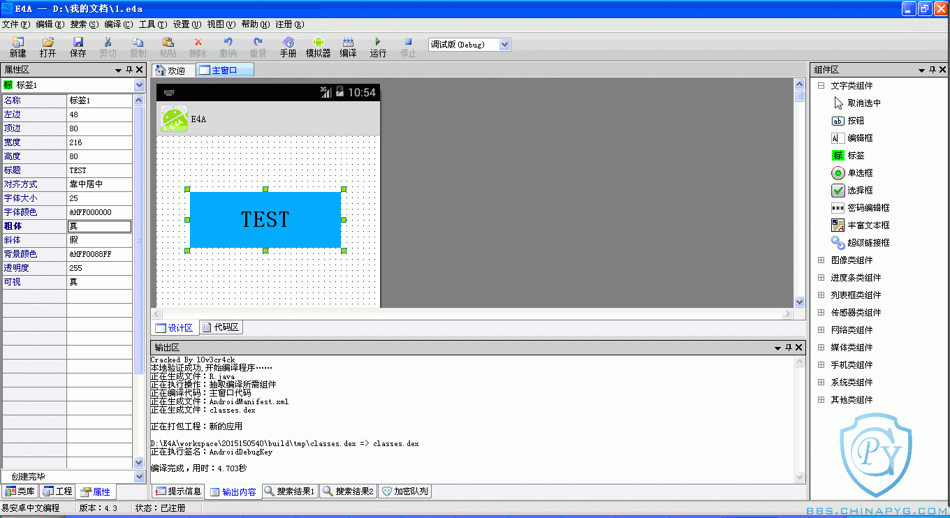Select the 超级链接框 component

(x=861, y=243)
